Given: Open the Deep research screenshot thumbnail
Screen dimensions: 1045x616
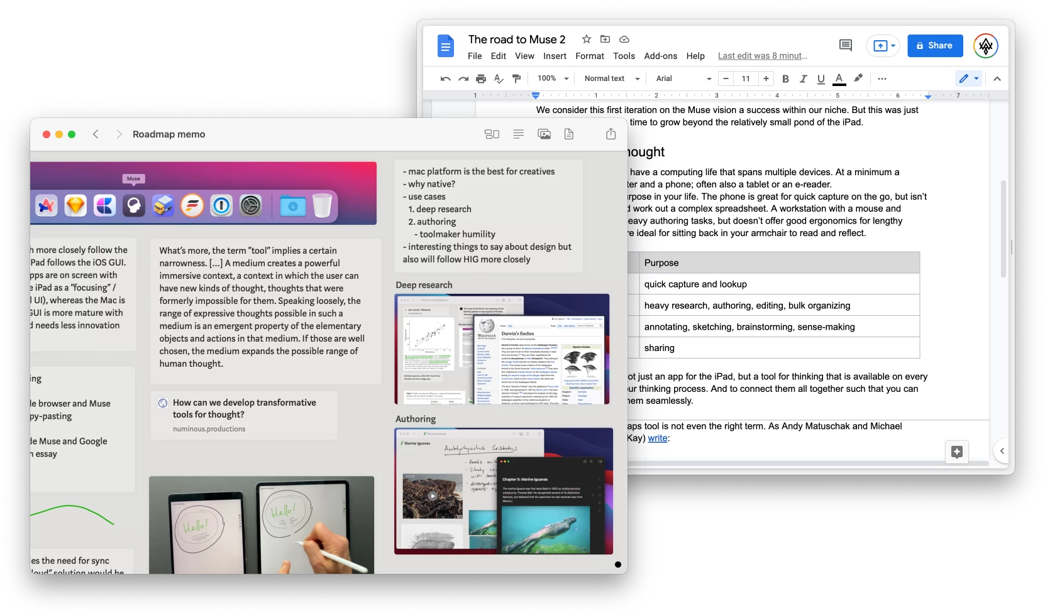Looking at the screenshot, I should pos(502,349).
